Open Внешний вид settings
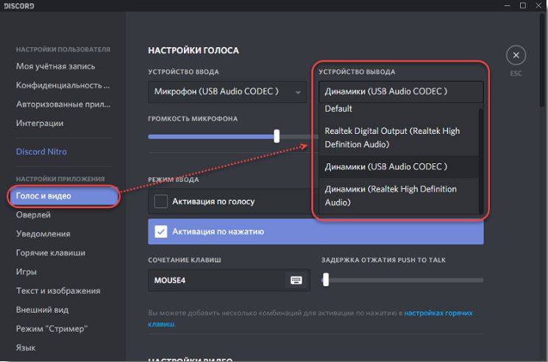548x362 pixels. [42, 310]
